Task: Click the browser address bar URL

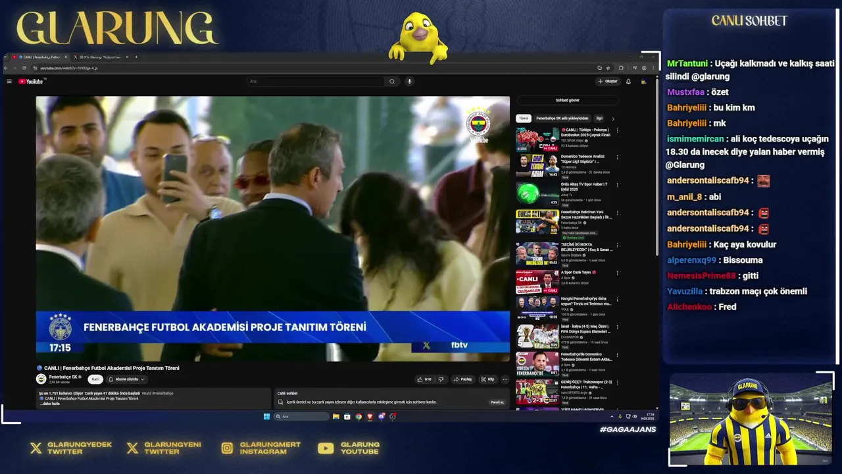Action: coord(68,68)
